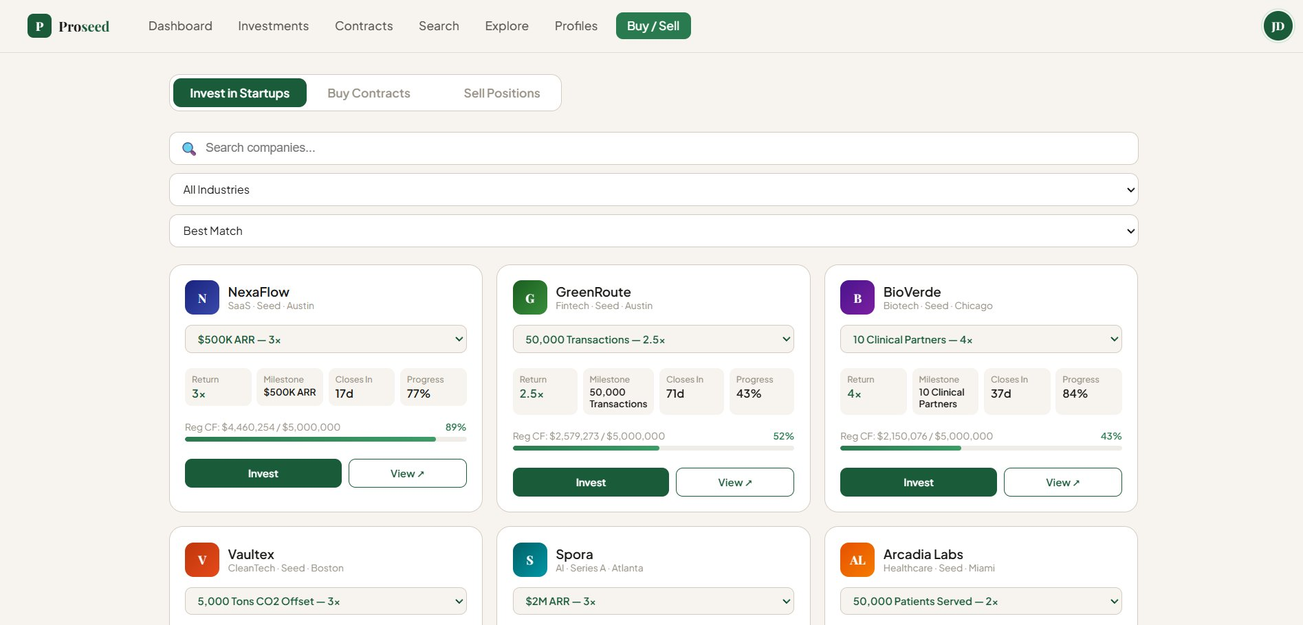The width and height of the screenshot is (1303, 625).
Task: Click the search magnifier icon
Action: click(189, 148)
